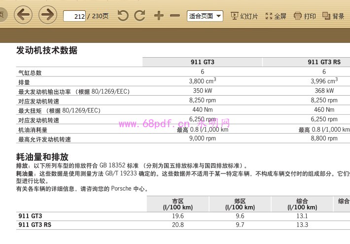
Task: Click the 911 GT3 column header in engine table
Action: 202,62
